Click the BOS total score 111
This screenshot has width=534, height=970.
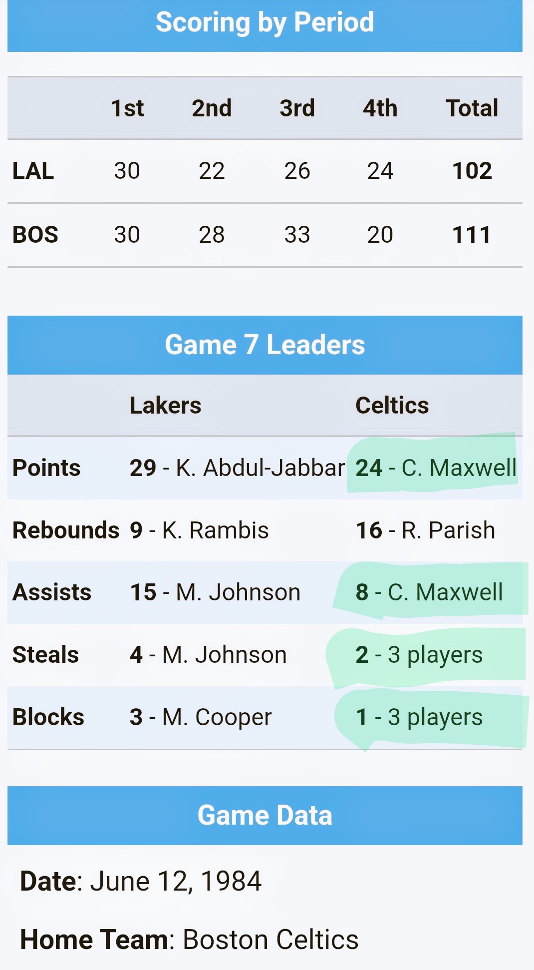[x=472, y=235]
